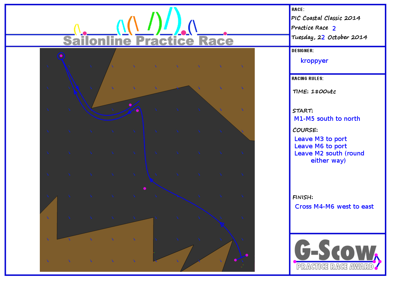Viewport: 412px width, 291px height.
Task: Click the pink dot next to the yellow sail
Action: pos(85,33)
